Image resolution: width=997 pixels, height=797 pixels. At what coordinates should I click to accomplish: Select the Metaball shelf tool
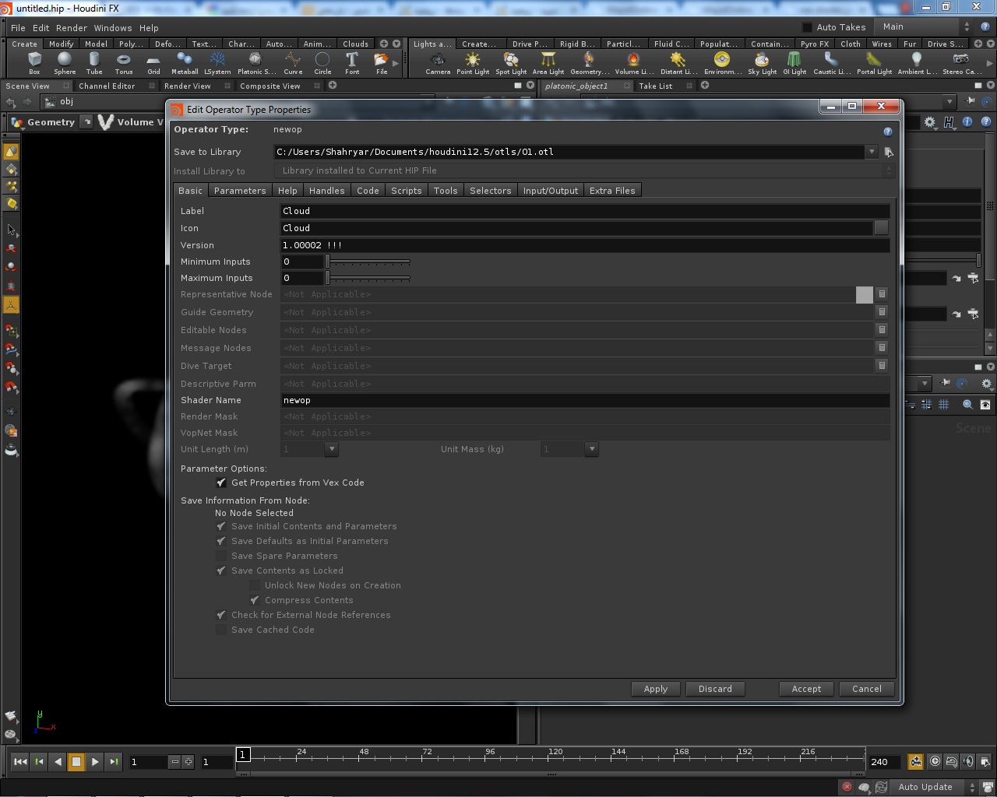tap(185, 63)
